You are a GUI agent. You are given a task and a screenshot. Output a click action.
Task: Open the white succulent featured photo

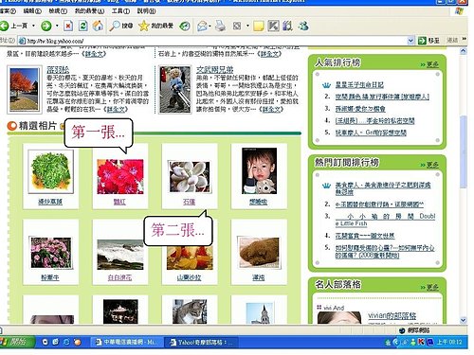tap(190, 176)
